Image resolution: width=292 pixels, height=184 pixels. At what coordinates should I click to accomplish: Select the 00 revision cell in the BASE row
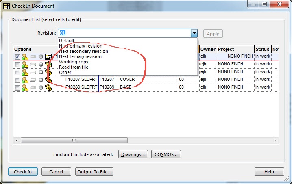[189, 87]
